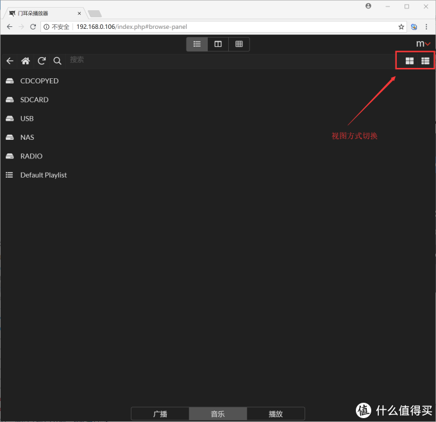Click the browser extension icon

[414, 27]
